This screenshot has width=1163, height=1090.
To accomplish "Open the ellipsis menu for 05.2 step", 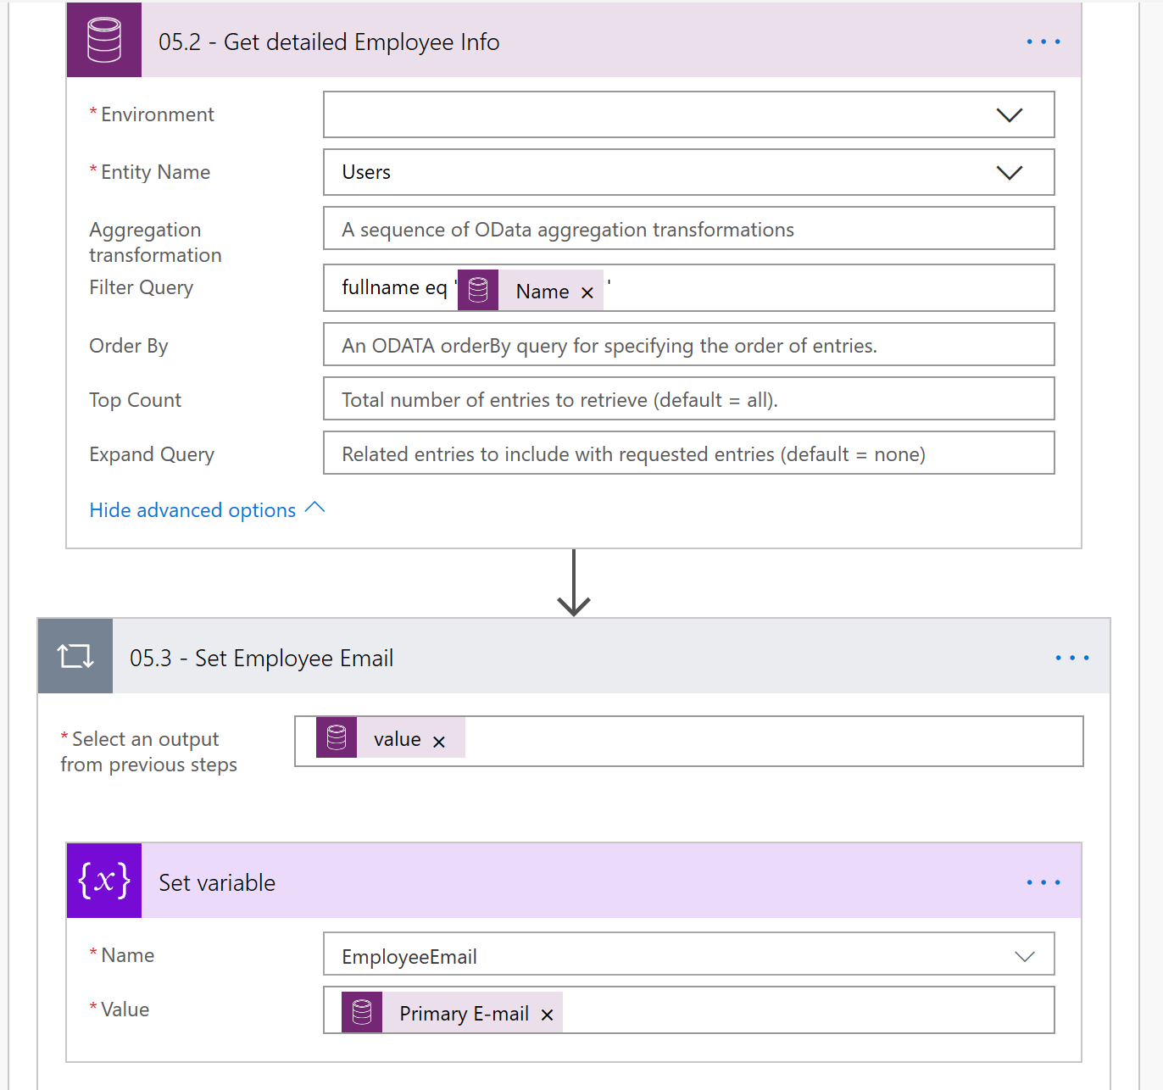I will pyautogui.click(x=1043, y=42).
